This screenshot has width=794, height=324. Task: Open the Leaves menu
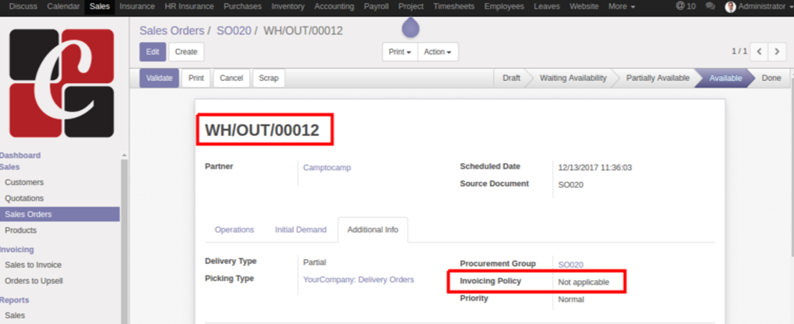point(547,6)
